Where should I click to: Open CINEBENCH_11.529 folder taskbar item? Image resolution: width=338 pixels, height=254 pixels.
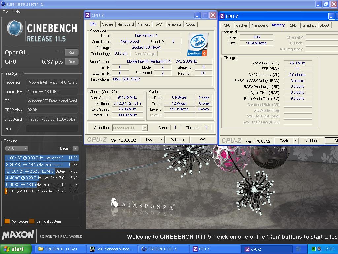click(x=61, y=249)
